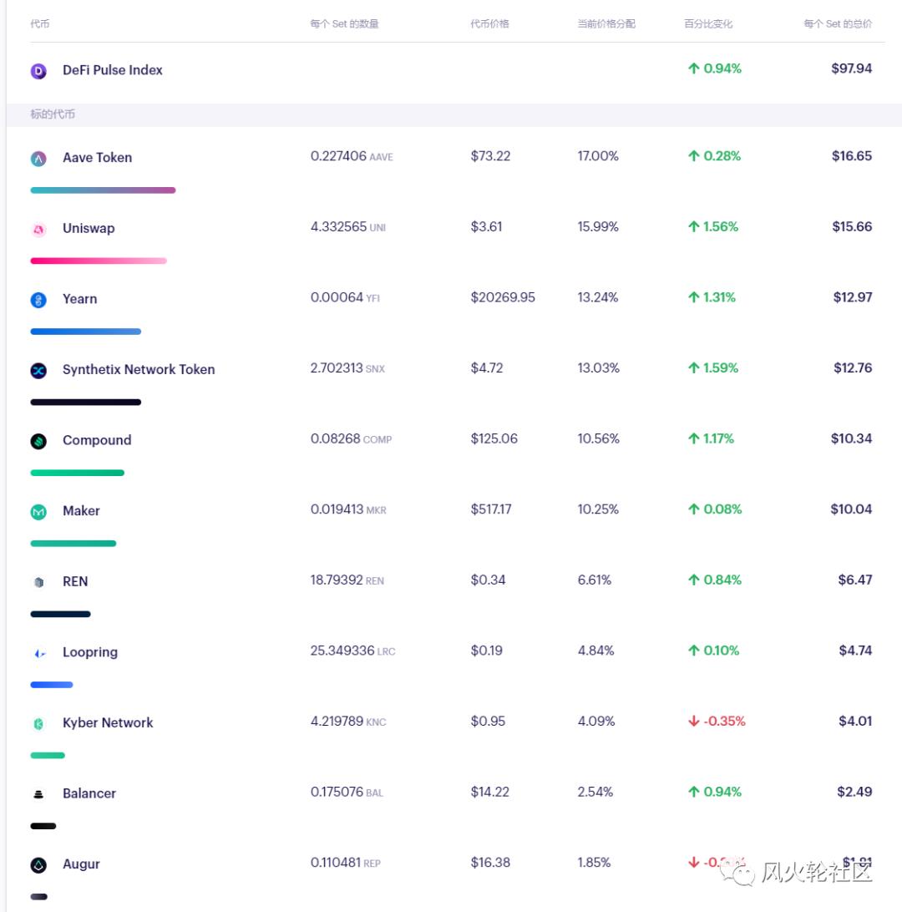
Task: Select Augur price $16.38
Action: [x=491, y=863]
